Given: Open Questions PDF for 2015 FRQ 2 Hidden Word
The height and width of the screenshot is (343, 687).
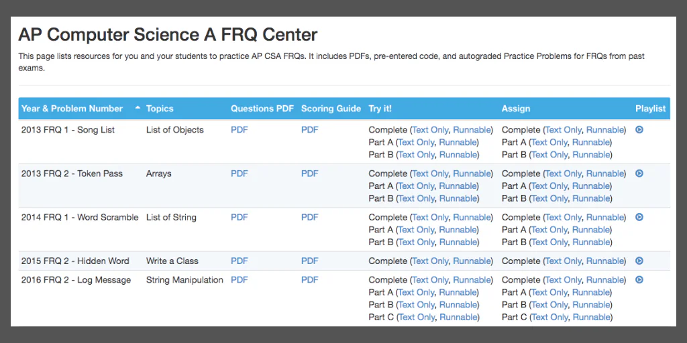Looking at the screenshot, I should (x=240, y=261).
